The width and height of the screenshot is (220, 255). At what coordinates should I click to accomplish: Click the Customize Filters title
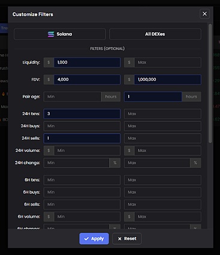pyautogui.click(x=33, y=14)
